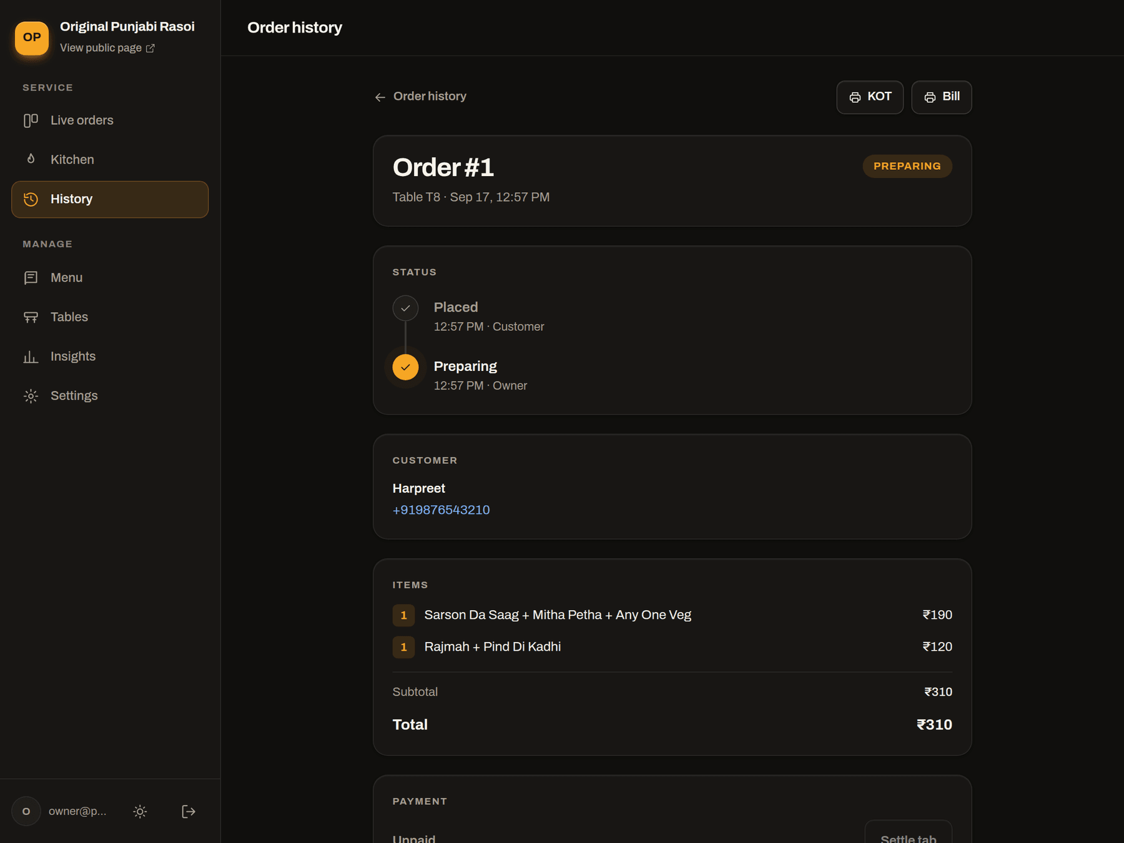Click the Order #1 heading
The height and width of the screenshot is (843, 1124).
[443, 167]
